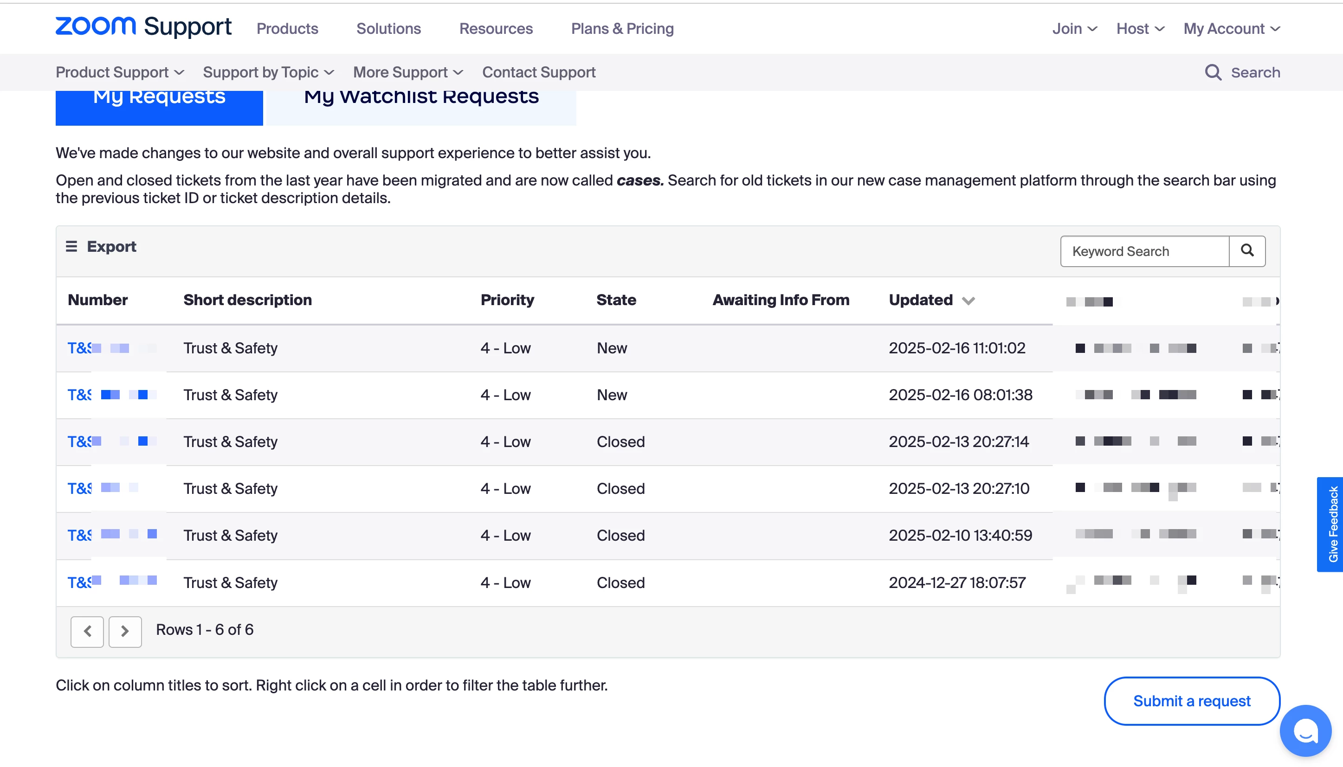Click the header Search magnifier icon
The height and width of the screenshot is (767, 1343).
coord(1213,72)
